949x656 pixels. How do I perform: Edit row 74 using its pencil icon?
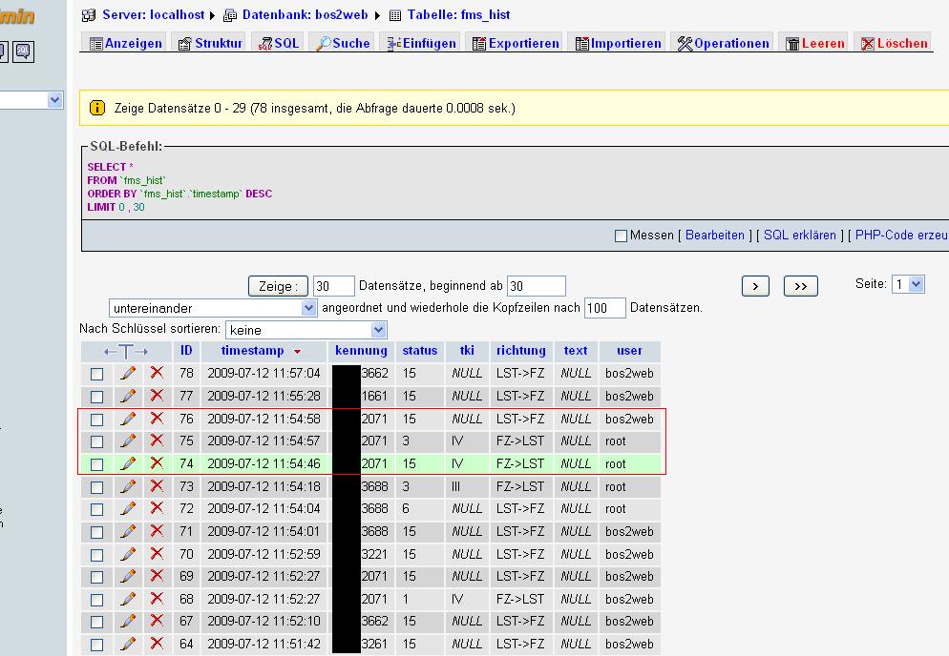tap(128, 463)
